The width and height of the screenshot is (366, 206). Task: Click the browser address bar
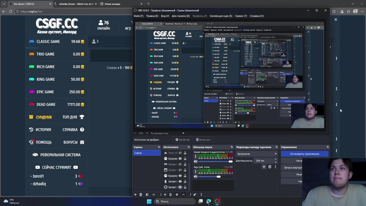[x=73, y=11]
